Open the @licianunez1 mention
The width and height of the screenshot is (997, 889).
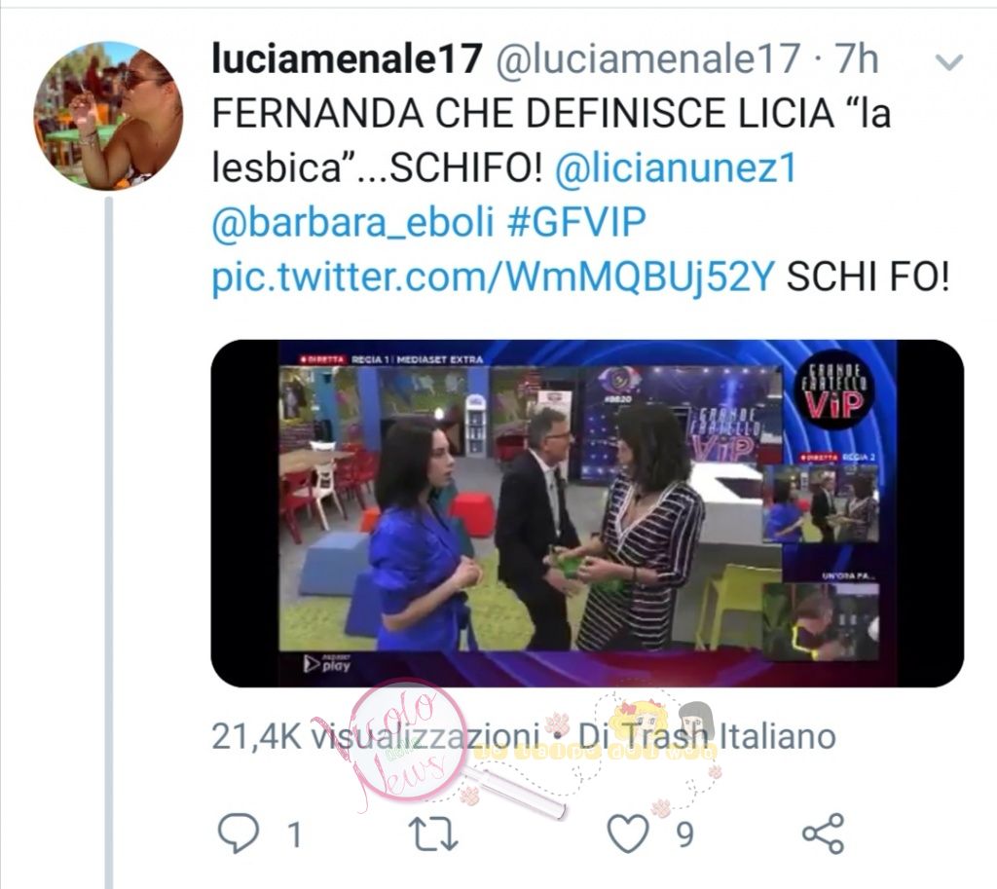[x=676, y=168]
